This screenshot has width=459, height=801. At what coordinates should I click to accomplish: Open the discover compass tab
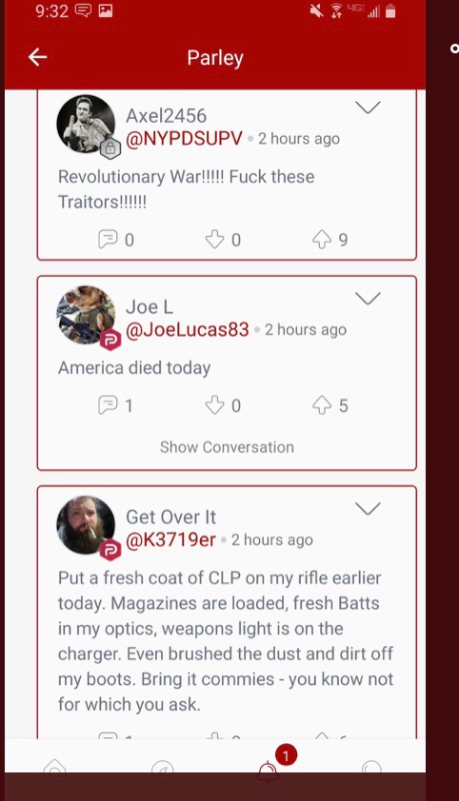pyautogui.click(x=163, y=770)
